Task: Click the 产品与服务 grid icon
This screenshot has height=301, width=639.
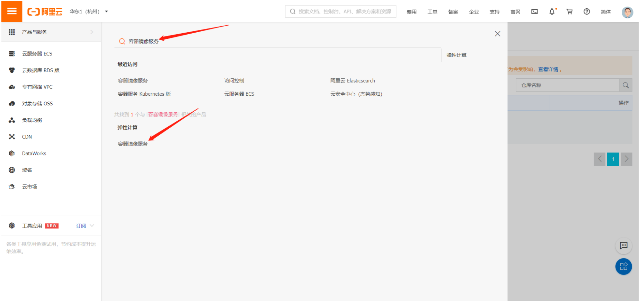Action: (x=12, y=32)
